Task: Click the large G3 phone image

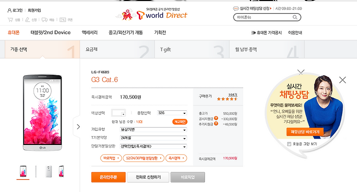Action: (x=42, y=112)
